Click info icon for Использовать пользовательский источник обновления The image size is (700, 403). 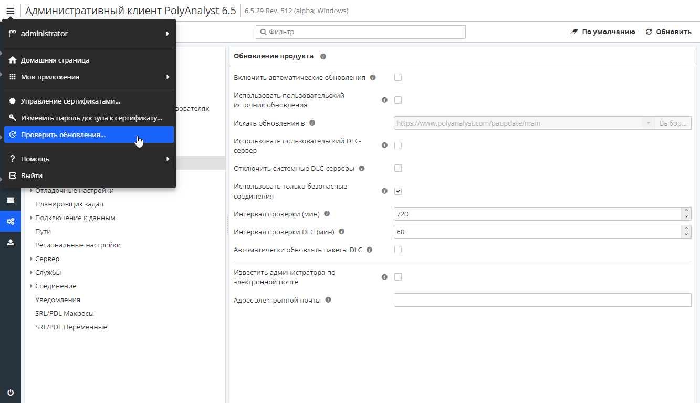pos(384,100)
